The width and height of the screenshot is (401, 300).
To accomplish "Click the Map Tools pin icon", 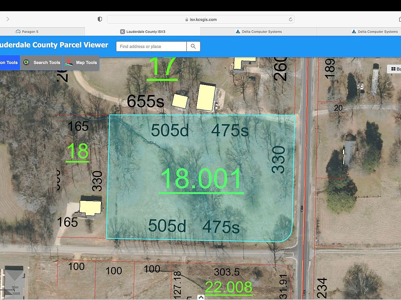I will pyautogui.click(x=69, y=62).
